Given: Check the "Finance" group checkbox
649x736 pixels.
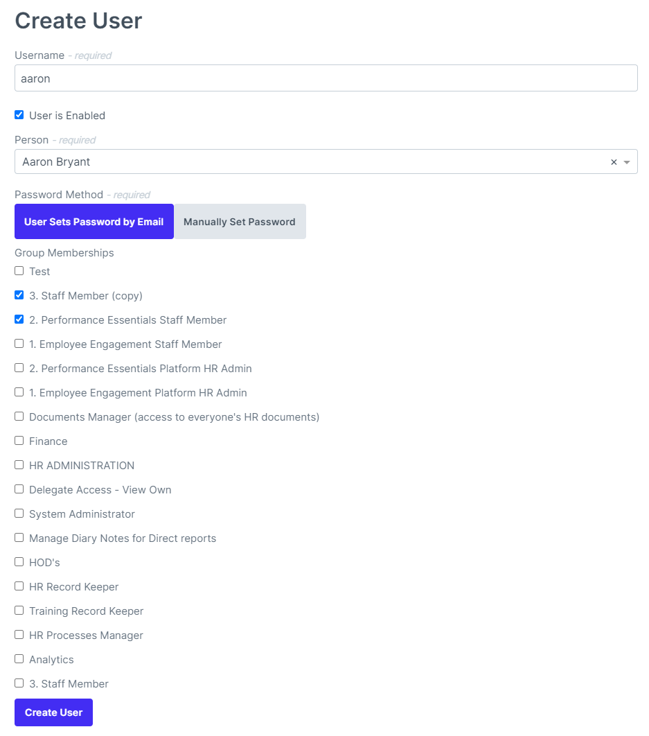Looking at the screenshot, I should (x=19, y=440).
